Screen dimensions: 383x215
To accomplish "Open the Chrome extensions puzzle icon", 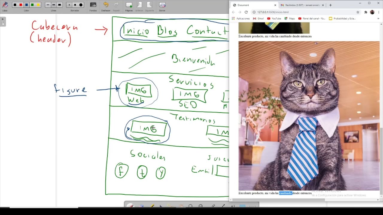I will [366, 12].
